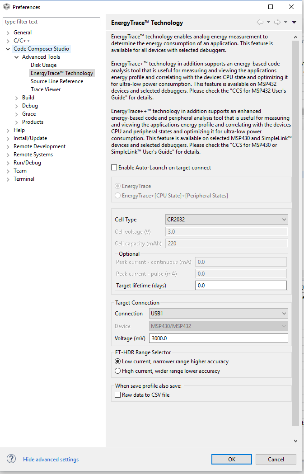Image resolution: width=304 pixels, height=474 pixels.
Task: Click the Target lifetime (days) field
Action: 241,286
